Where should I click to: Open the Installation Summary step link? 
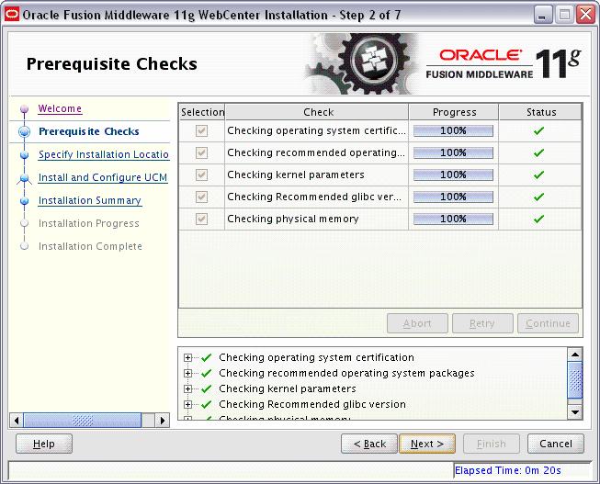tap(90, 200)
